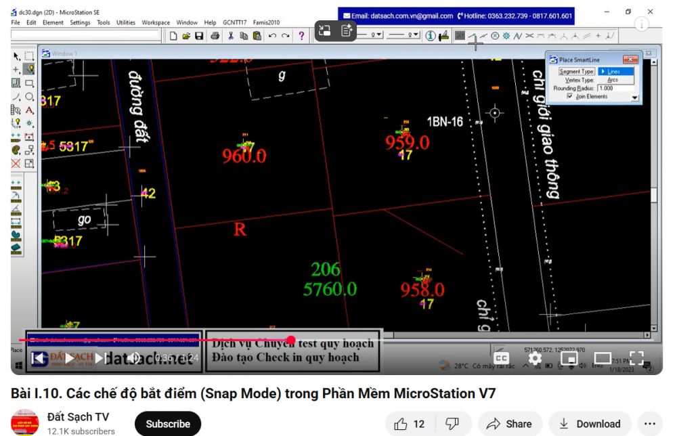Click the Subscribe button
The height and width of the screenshot is (436, 677).
pyautogui.click(x=168, y=424)
